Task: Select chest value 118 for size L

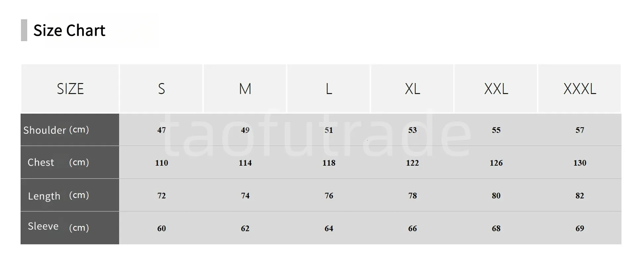Action: pyautogui.click(x=329, y=163)
